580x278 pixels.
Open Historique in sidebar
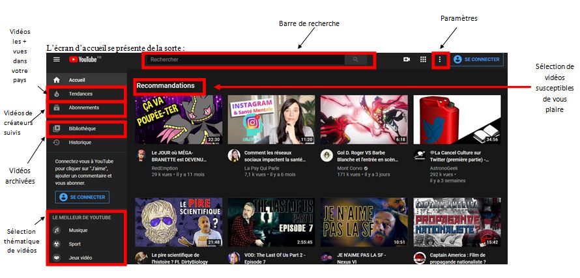point(87,143)
